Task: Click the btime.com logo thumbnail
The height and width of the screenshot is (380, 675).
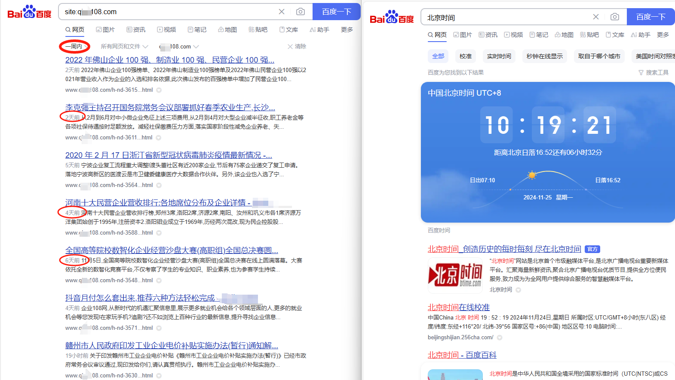Action: [x=456, y=275]
